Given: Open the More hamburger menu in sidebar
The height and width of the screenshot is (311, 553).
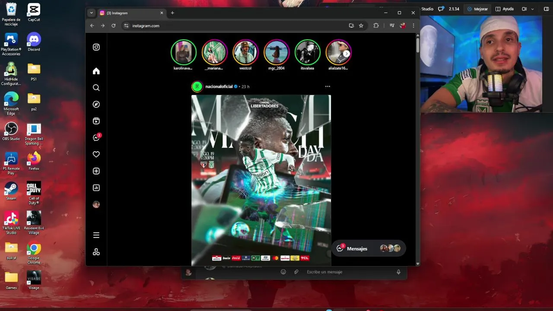Looking at the screenshot, I should coord(96,235).
